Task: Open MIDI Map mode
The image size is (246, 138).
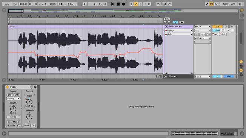Action: pyautogui.click(x=226, y=4)
